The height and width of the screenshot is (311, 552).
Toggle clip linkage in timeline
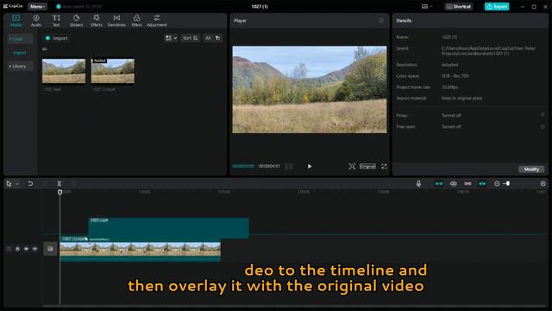pos(467,184)
